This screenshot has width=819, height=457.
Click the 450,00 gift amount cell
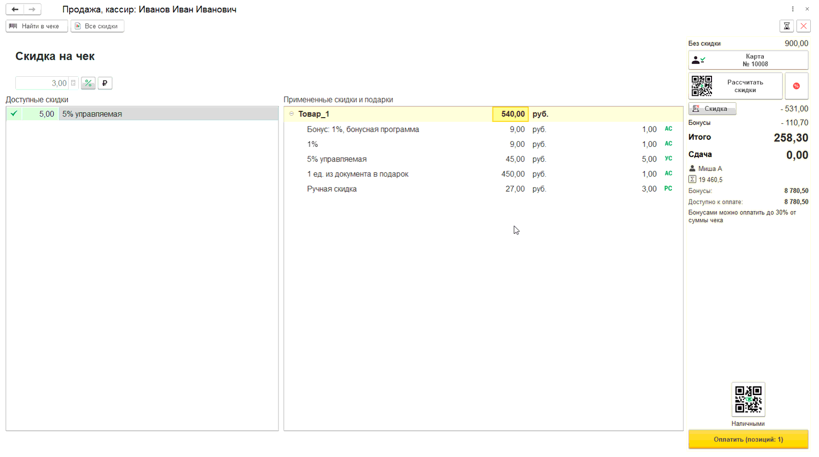tap(513, 174)
